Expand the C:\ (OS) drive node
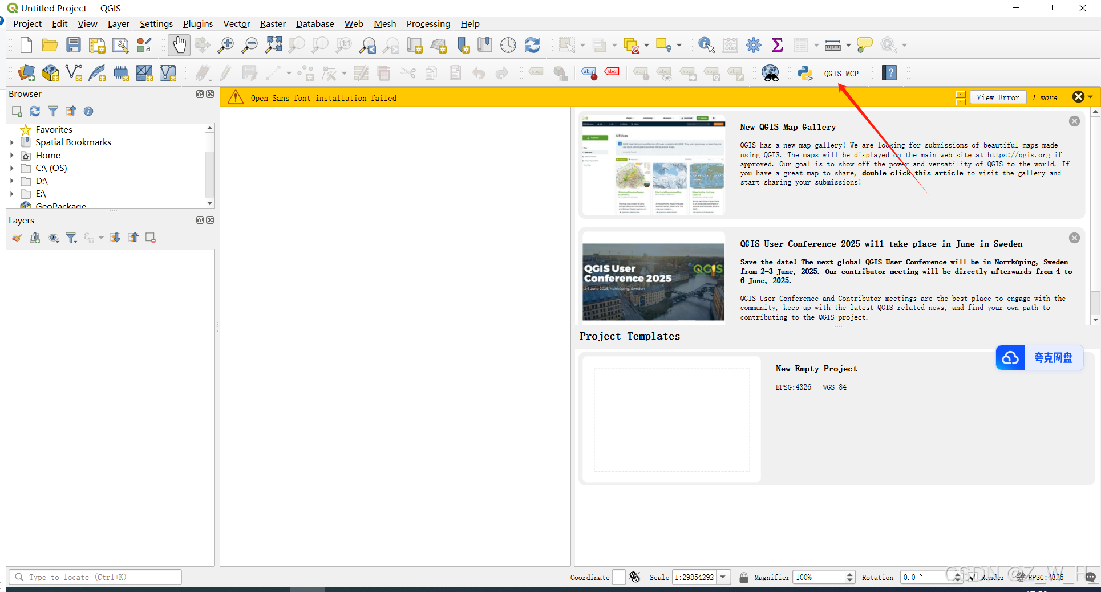 (x=12, y=168)
